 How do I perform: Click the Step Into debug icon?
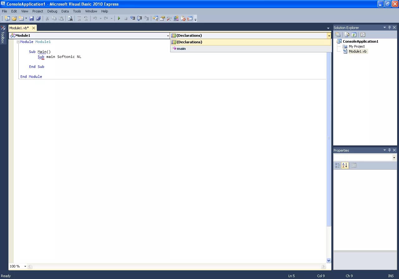coord(133,18)
